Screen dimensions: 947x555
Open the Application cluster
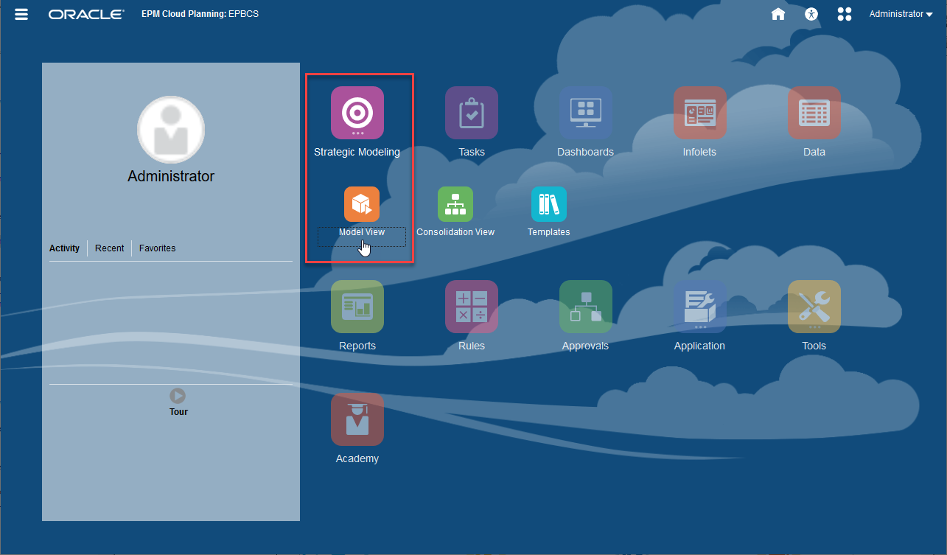click(700, 307)
